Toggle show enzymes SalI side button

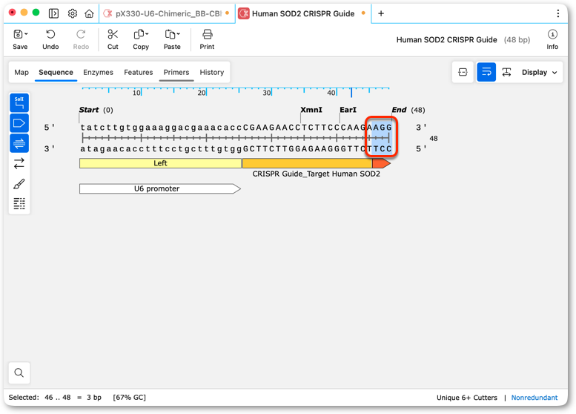pos(19,103)
